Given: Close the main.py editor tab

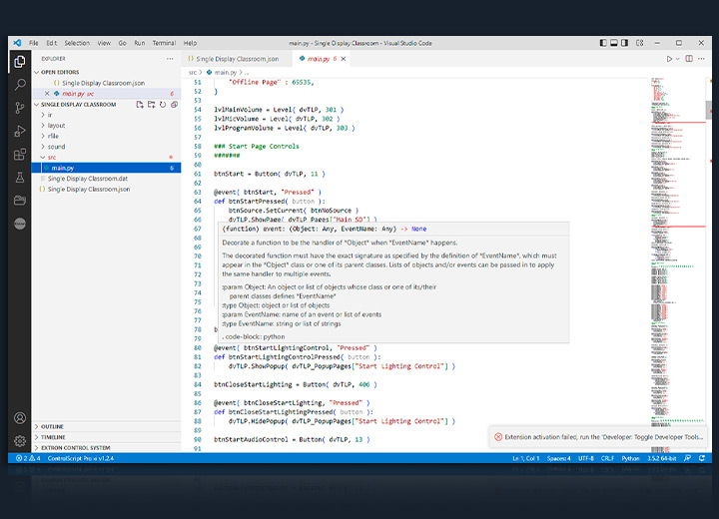Looking at the screenshot, I should pos(344,59).
